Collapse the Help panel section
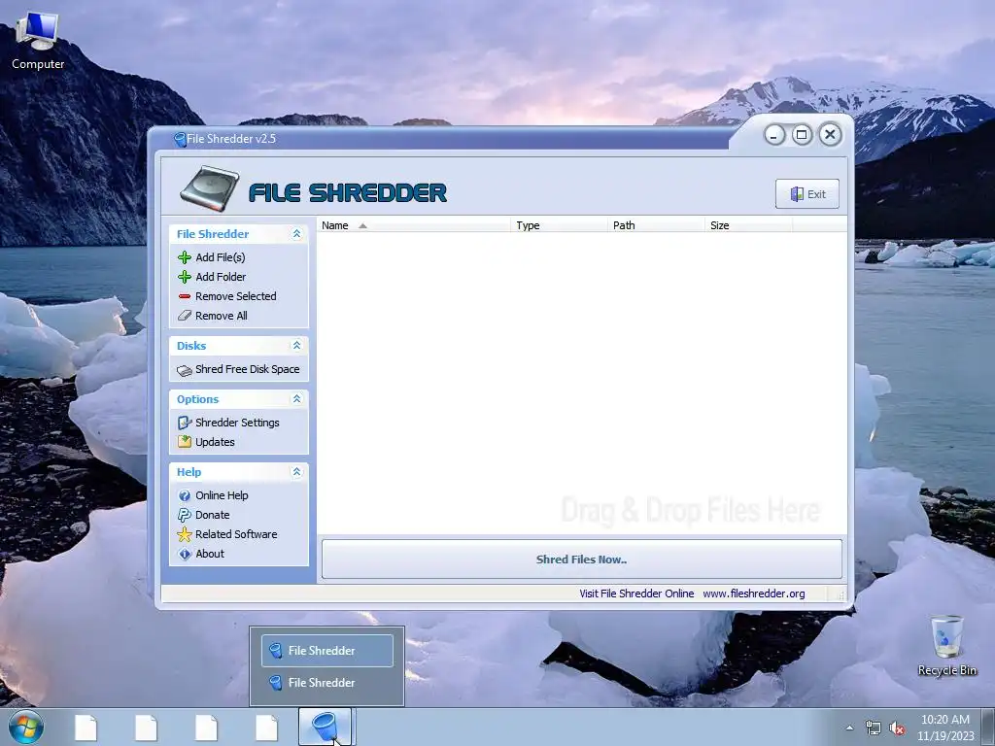Viewport: 995px width, 746px height. (296, 472)
